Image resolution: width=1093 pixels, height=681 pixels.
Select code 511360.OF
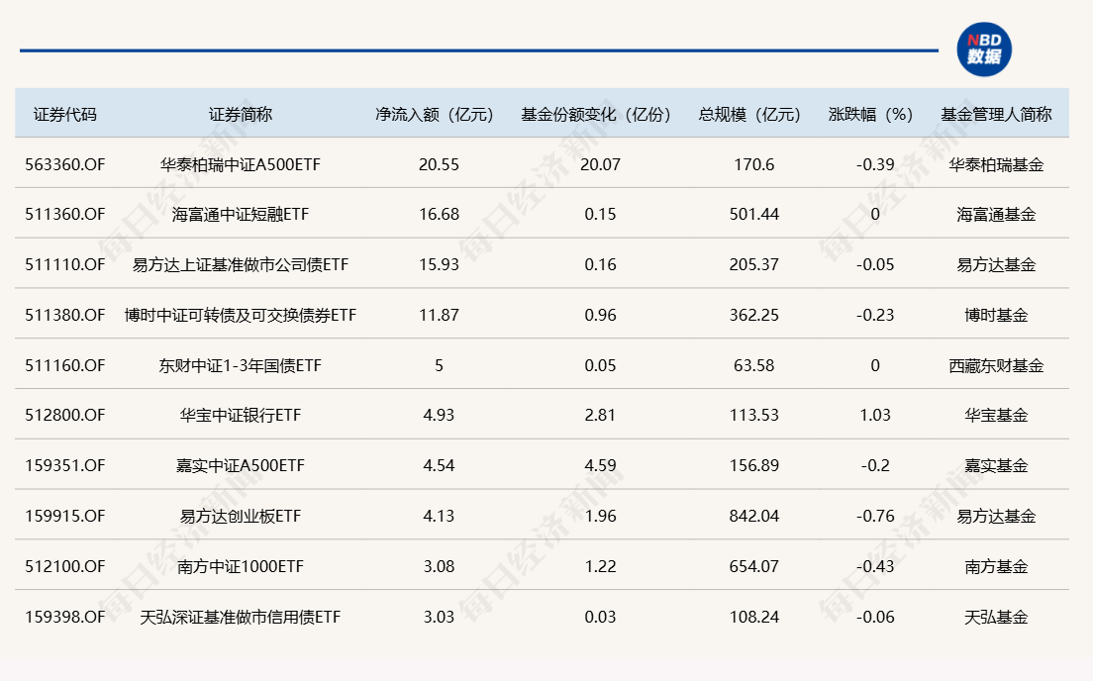64,214
